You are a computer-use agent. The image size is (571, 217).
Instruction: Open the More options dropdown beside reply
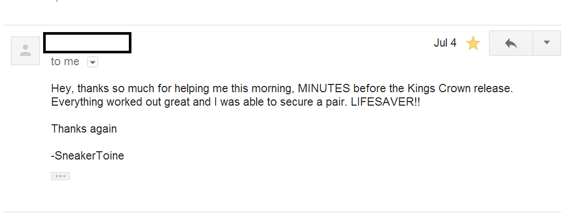[x=547, y=43]
